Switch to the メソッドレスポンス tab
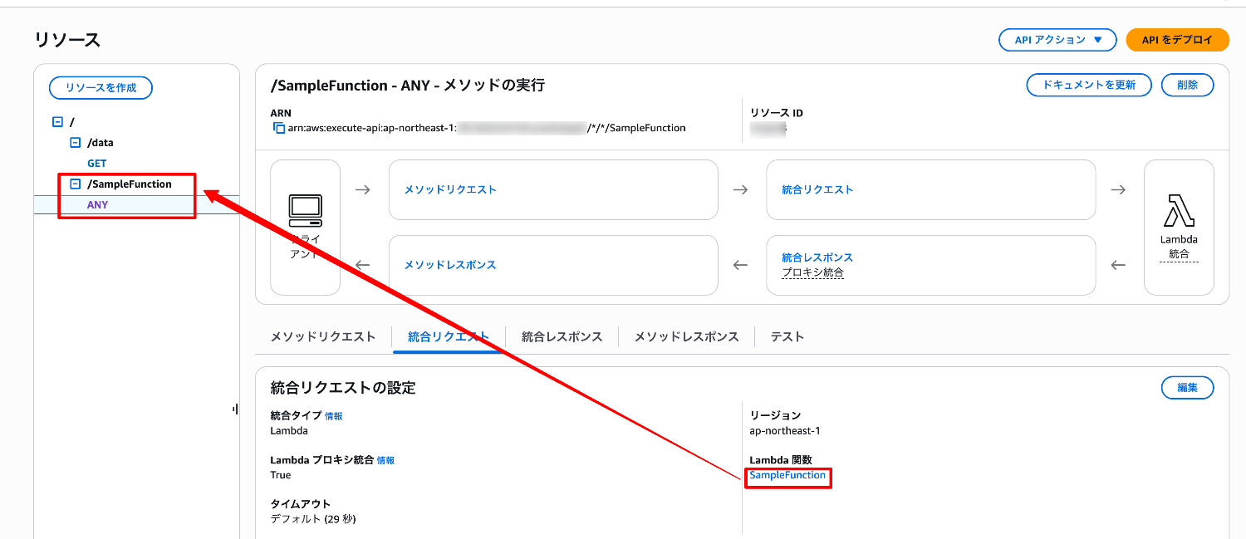The height and width of the screenshot is (539, 1246). click(x=686, y=336)
